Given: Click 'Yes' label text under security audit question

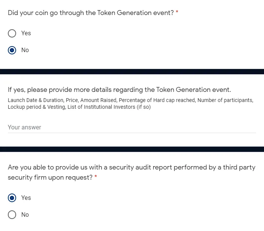Looking at the screenshot, I should 26,198.
